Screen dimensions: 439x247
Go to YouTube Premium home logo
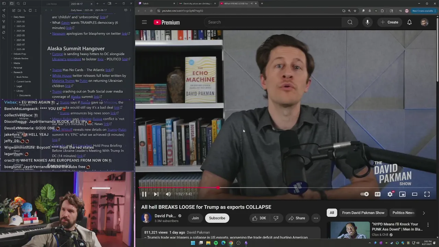[x=167, y=22]
